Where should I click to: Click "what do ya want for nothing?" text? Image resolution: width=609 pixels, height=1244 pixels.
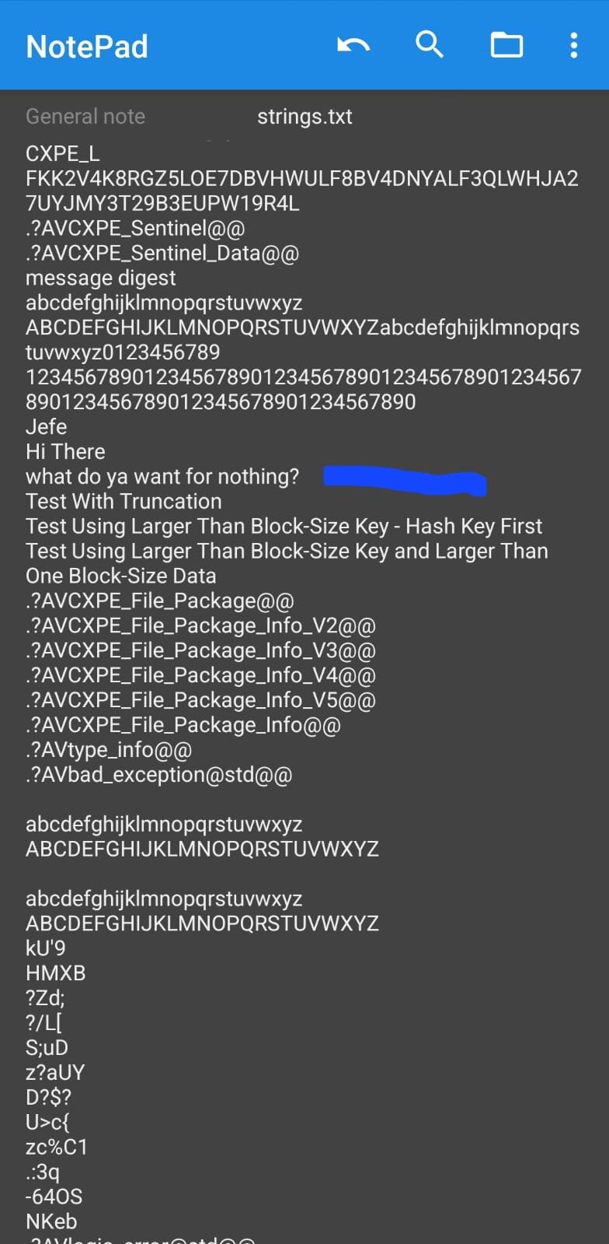(x=162, y=477)
